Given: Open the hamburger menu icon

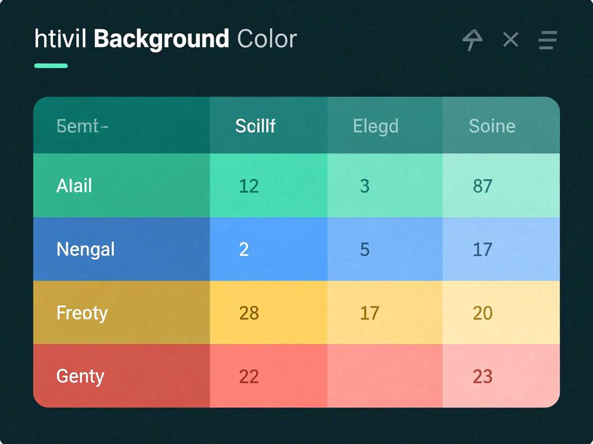Looking at the screenshot, I should [x=547, y=40].
